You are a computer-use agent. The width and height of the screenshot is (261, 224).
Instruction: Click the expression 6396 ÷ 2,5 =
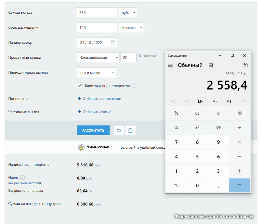pos(235,74)
